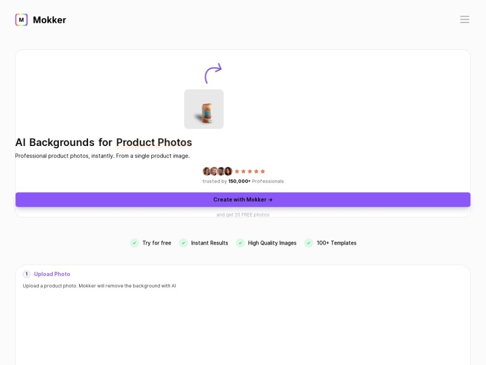Click the user avatars group

pos(217,172)
